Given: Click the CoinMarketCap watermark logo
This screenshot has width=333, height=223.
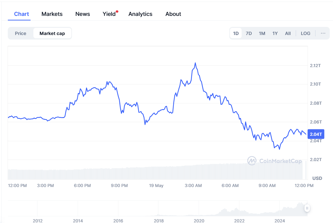Looking at the screenshot, I should coord(274,161).
